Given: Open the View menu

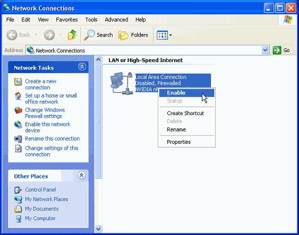Looking at the screenshot, I should pyautogui.click(x=43, y=20).
